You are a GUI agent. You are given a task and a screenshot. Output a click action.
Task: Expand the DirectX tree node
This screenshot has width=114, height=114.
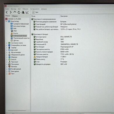pyautogui.click(x=7, y=60)
